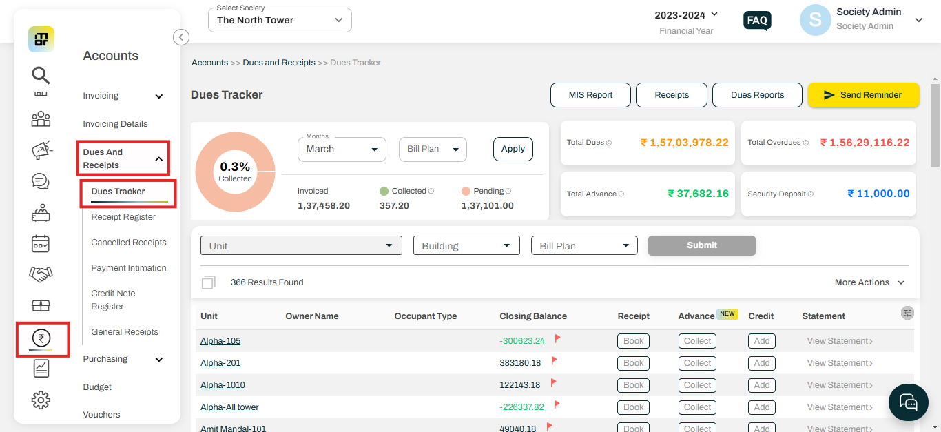Screen dimensions: 941x432
Task: Click the red flag beside Alpha-105 balance
Action: [558, 339]
